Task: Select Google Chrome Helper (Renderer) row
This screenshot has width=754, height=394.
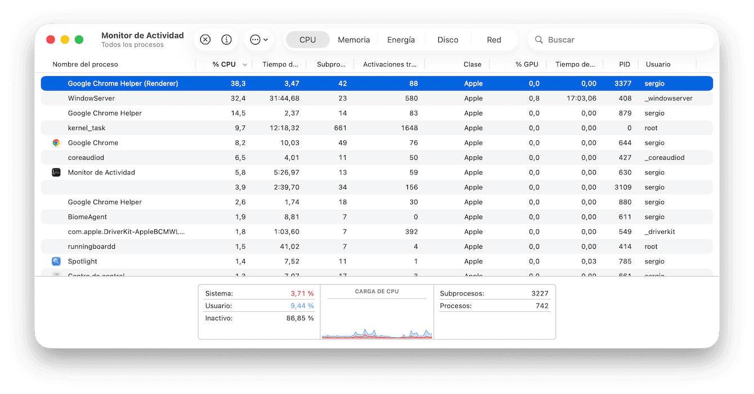Action: [377, 83]
